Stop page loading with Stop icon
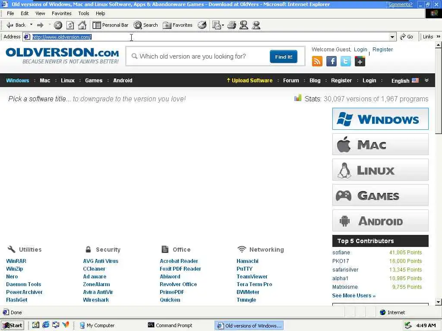This screenshot has width=442, height=331. (x=58, y=25)
